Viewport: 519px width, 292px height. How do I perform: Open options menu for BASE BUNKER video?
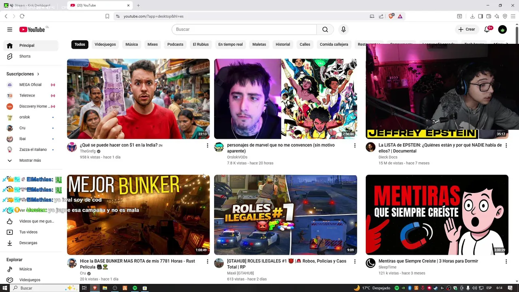tap(207, 262)
